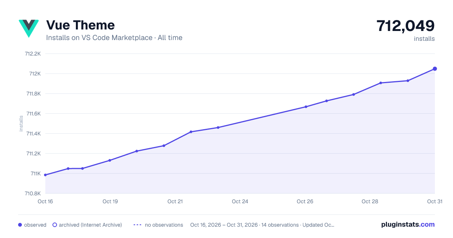The image size is (453, 238).
Task: Click the 14 observations date range text
Action: pyautogui.click(x=262, y=225)
